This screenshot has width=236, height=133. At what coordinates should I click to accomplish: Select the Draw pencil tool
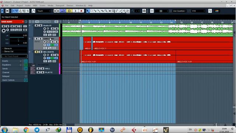click(117, 11)
